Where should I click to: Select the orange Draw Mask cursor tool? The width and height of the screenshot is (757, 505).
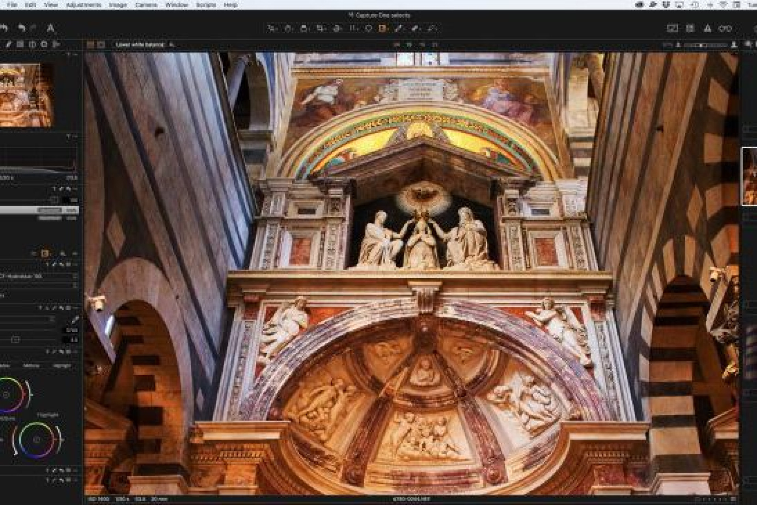coord(383,28)
